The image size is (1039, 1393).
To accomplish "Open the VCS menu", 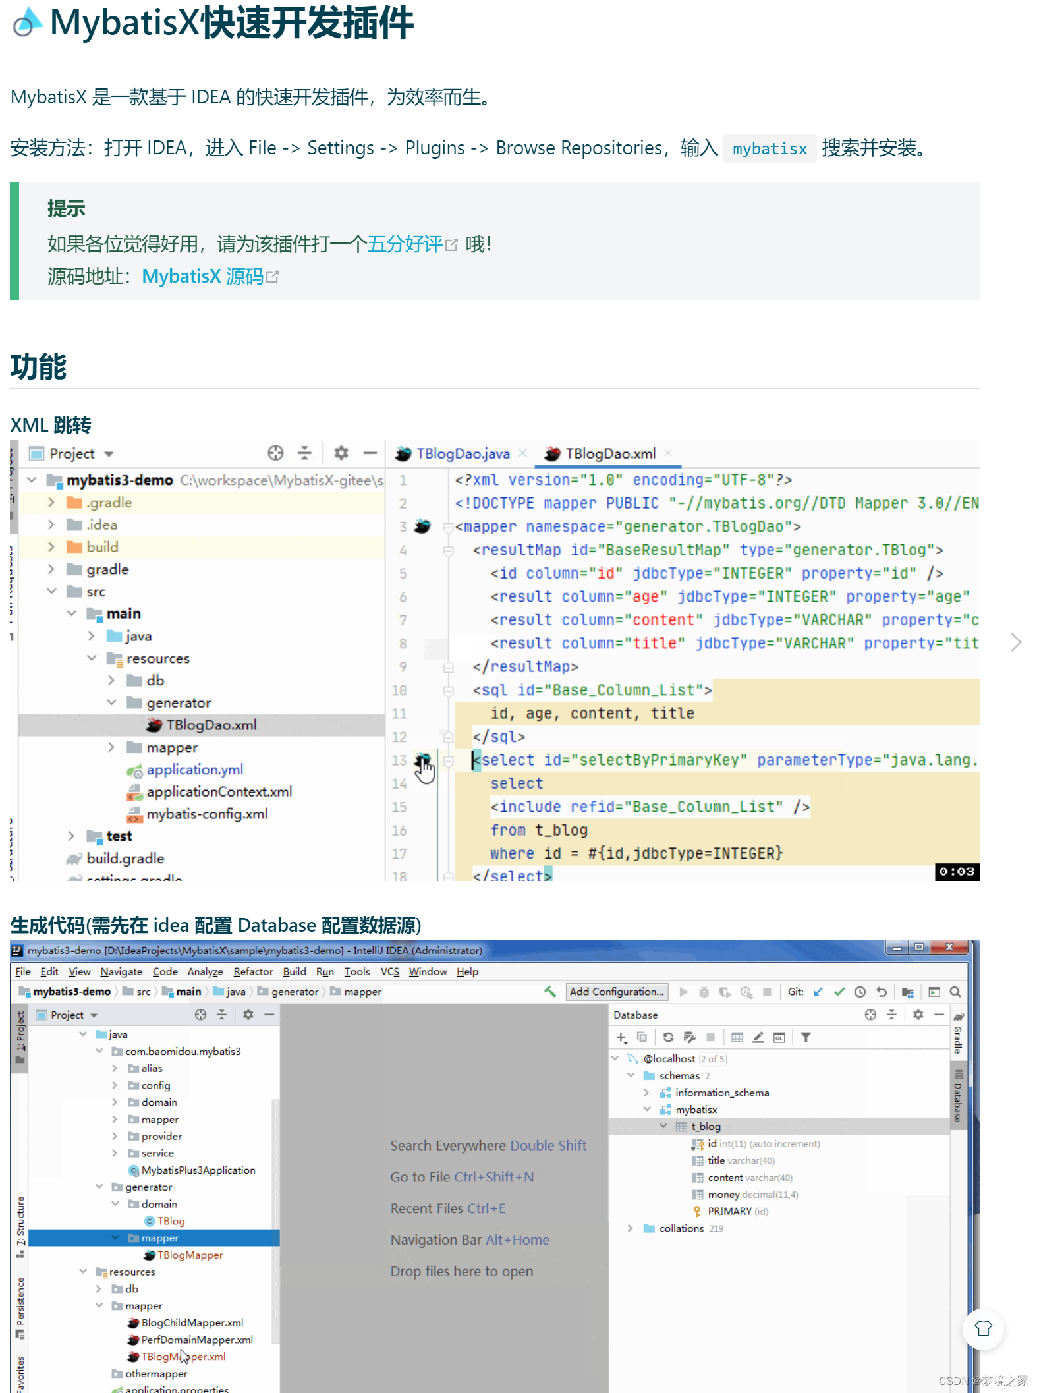I will 390,972.
